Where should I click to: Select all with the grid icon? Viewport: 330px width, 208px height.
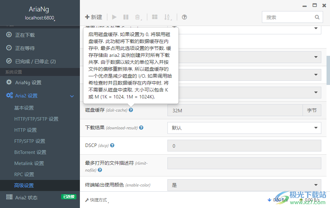155,17
